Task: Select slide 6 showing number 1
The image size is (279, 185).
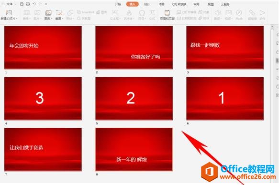Action: [x=225, y=98]
